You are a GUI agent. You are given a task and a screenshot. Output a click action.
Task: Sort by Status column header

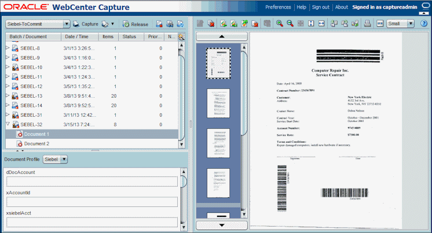click(x=131, y=36)
